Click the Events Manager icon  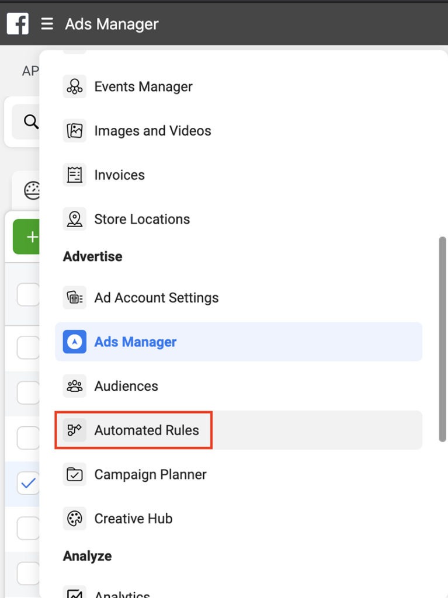75,86
